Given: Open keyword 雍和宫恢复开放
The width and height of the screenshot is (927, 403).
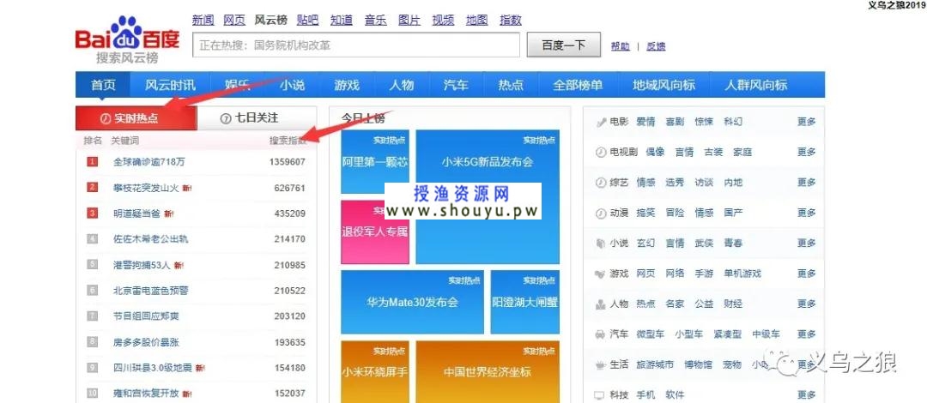Looking at the screenshot, I should (x=145, y=394).
